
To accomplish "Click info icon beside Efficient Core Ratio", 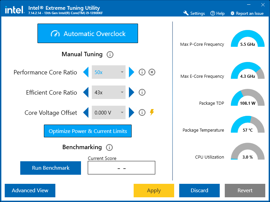I will point(142,92).
